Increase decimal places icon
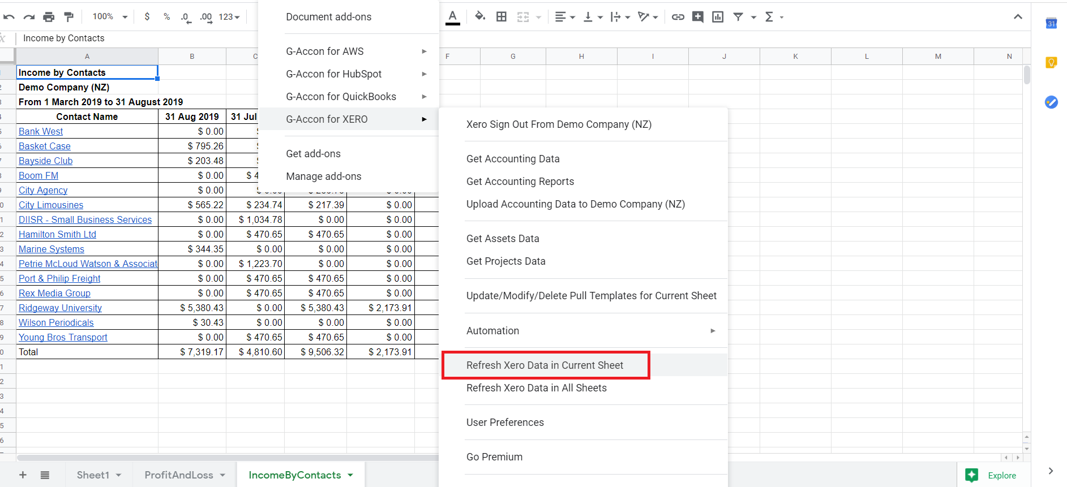This screenshot has width=1067, height=487. coord(206,18)
